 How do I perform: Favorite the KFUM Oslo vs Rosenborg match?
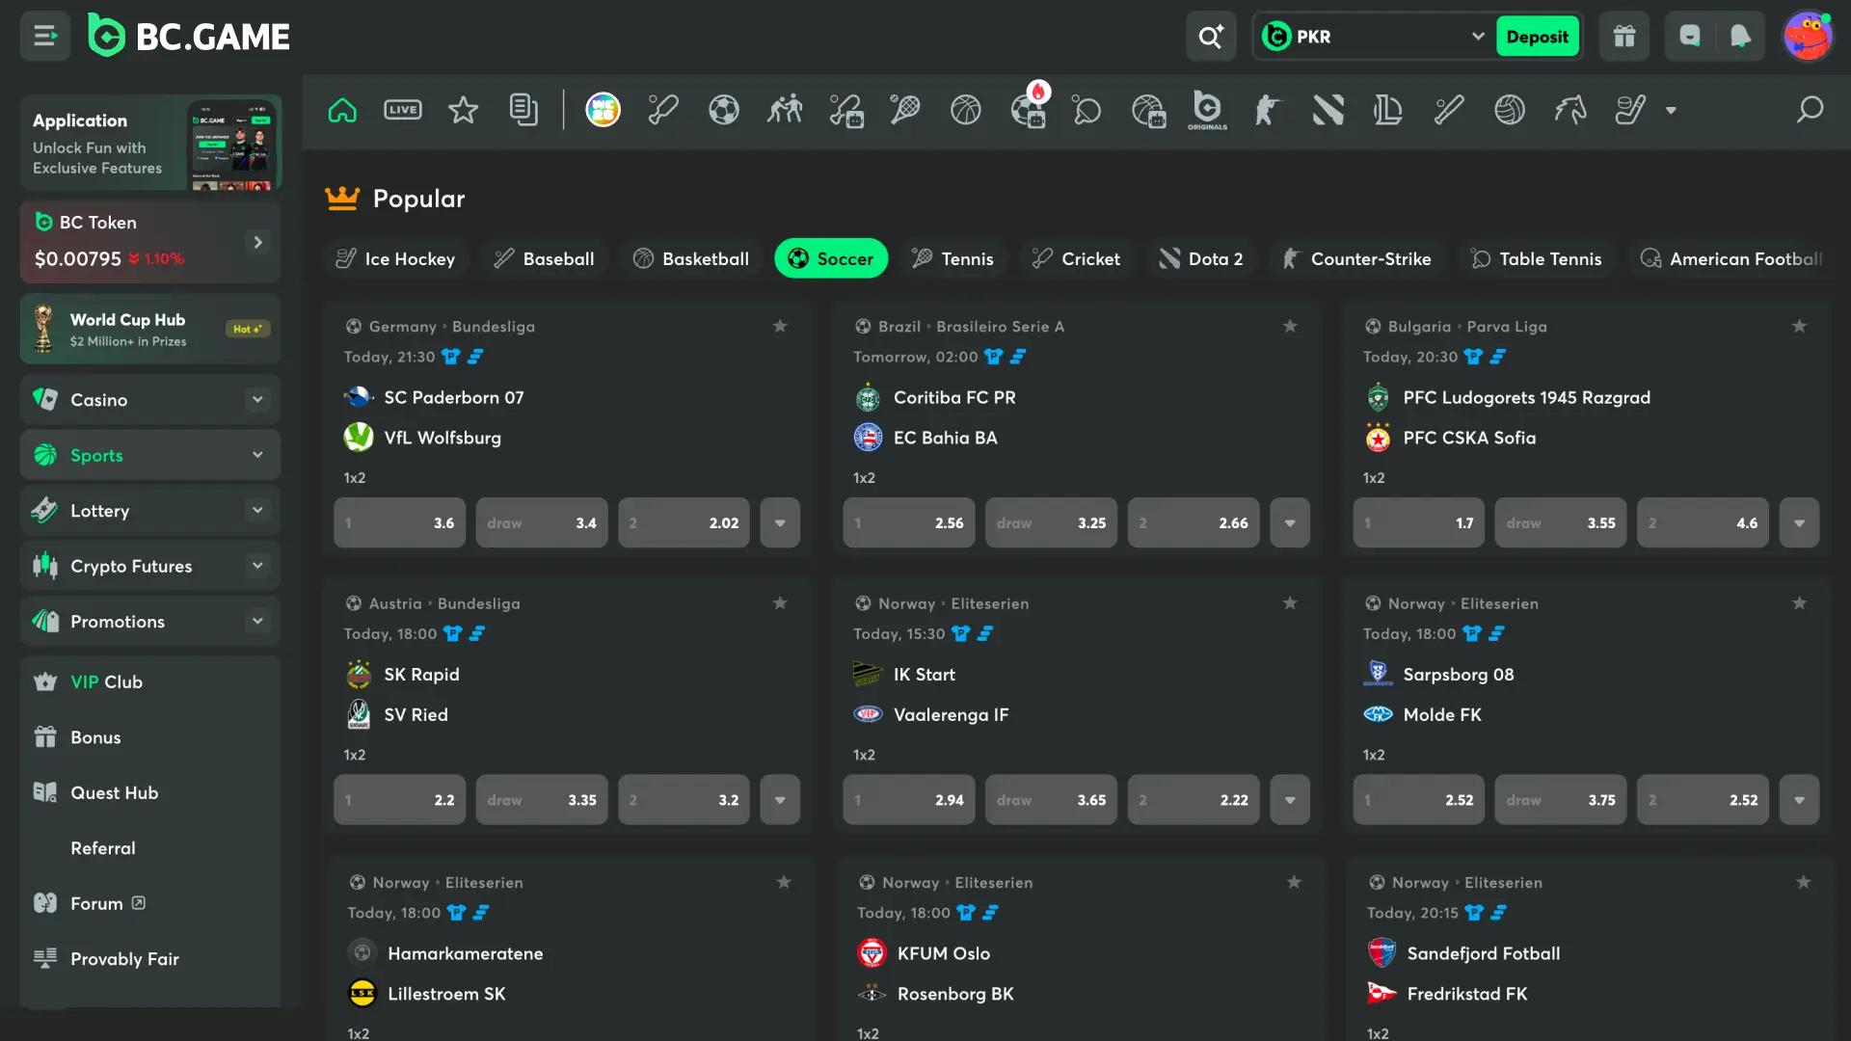pyautogui.click(x=1294, y=882)
